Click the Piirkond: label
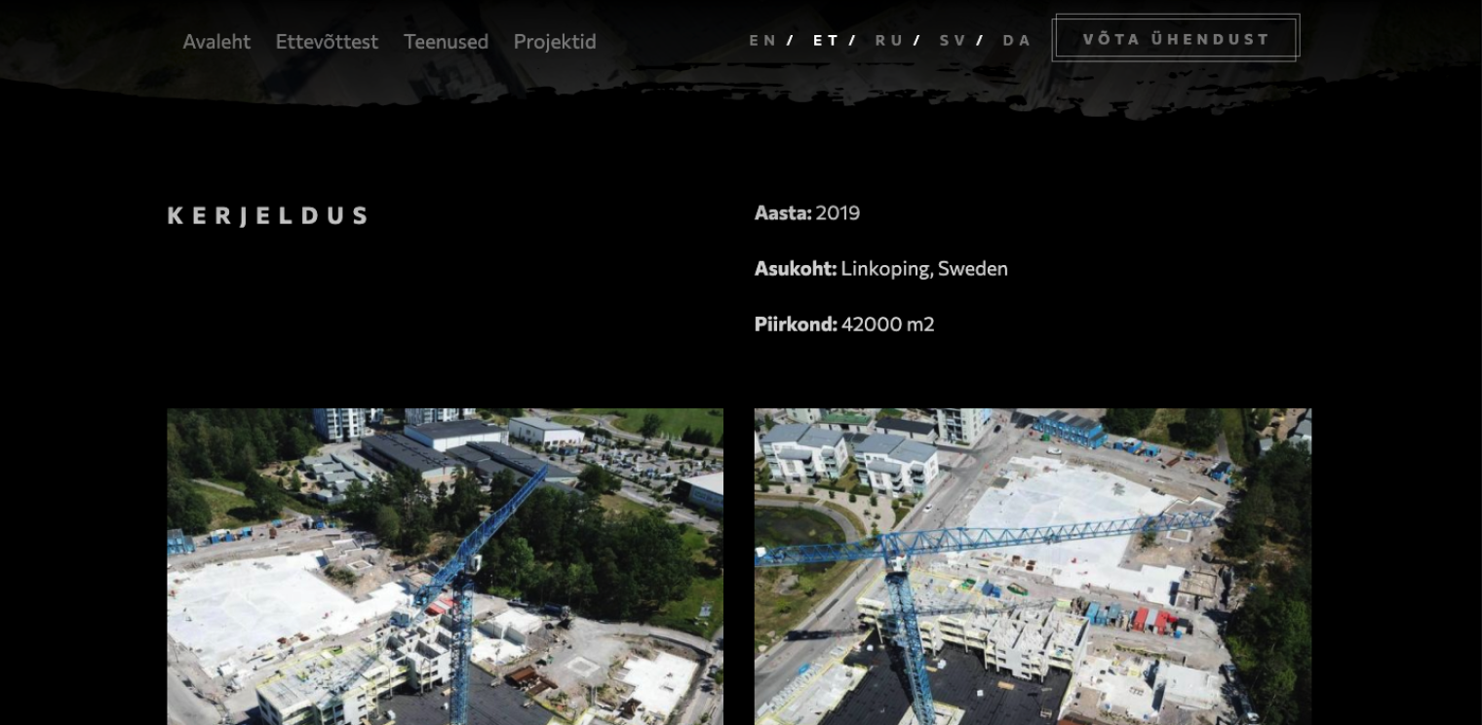The width and height of the screenshot is (1482, 725). coord(796,324)
